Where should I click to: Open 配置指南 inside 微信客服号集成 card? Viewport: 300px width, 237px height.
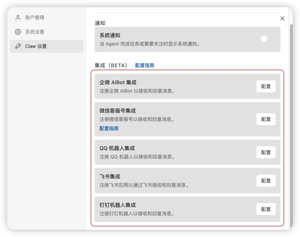tap(109, 128)
